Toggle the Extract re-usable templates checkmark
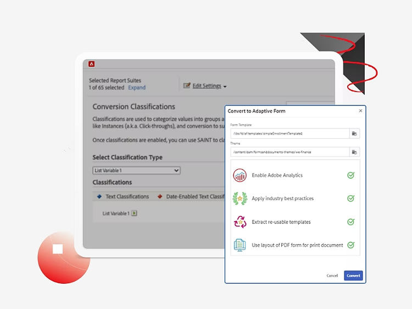The image size is (412, 309). [350, 222]
